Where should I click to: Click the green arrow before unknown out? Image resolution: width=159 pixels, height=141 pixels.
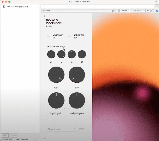pos(69,36)
